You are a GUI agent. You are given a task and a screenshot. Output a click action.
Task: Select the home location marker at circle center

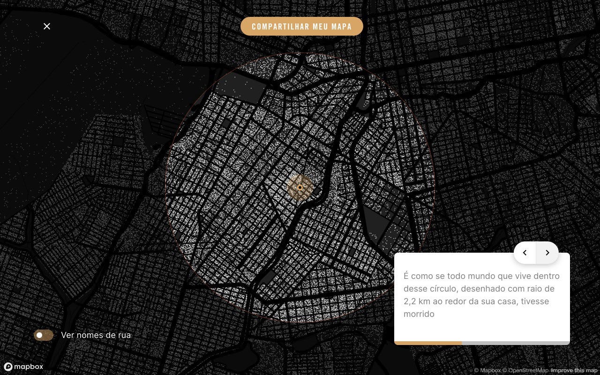(x=300, y=187)
